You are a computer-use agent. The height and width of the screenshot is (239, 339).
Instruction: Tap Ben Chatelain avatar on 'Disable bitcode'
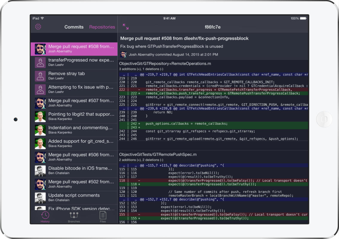40,171
